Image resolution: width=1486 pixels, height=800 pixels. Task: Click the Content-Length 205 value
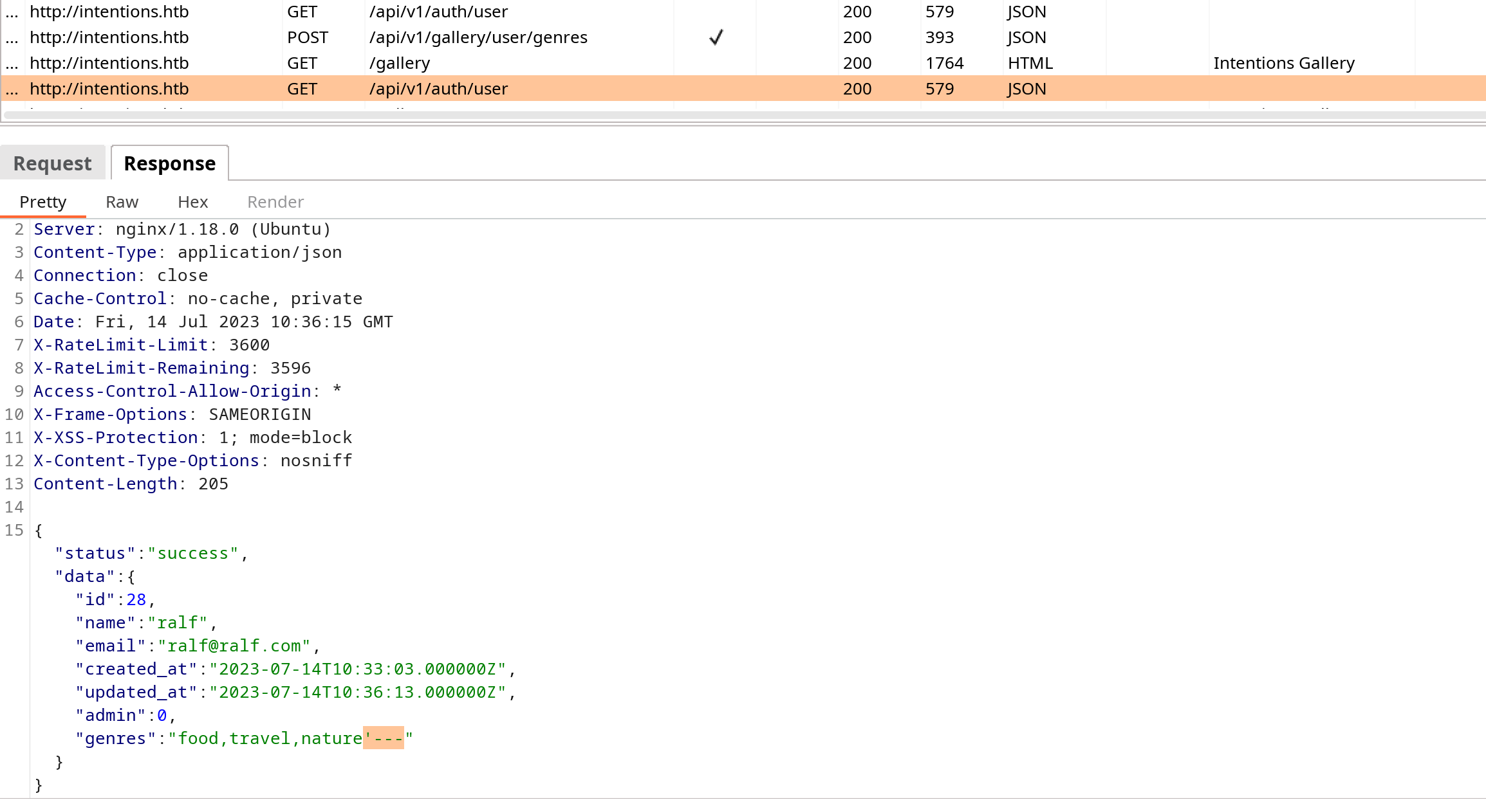pyautogui.click(x=214, y=484)
